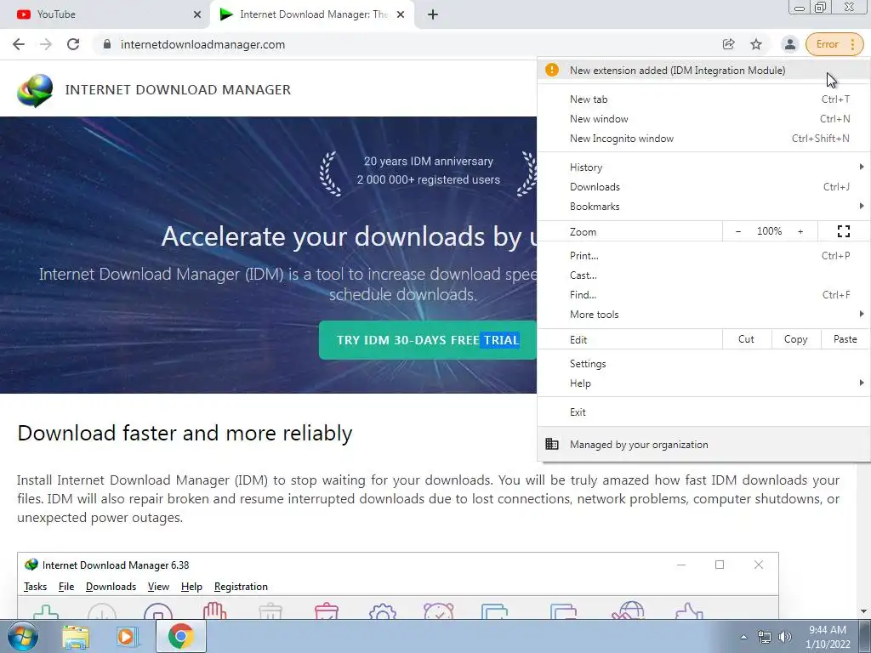
Task: Click the padlock site info icon
Action: pyautogui.click(x=107, y=44)
